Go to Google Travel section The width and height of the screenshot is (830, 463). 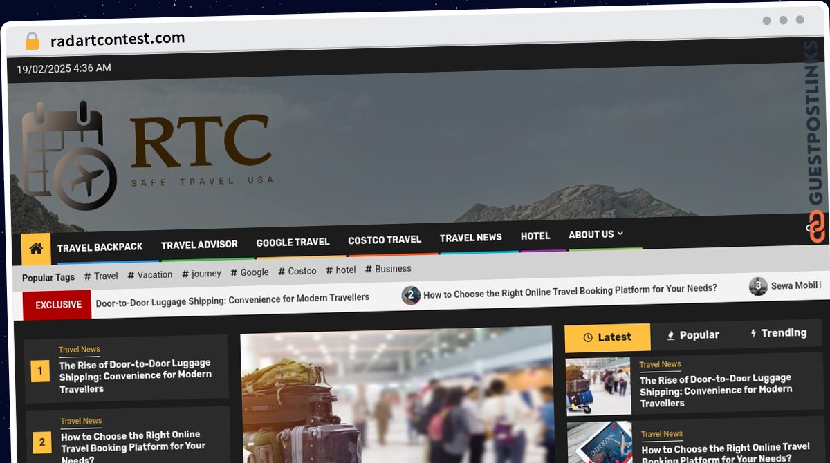tap(293, 243)
